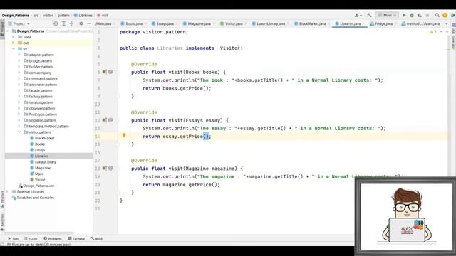Collapse the Design_Patterns root node

[x=8, y=31]
